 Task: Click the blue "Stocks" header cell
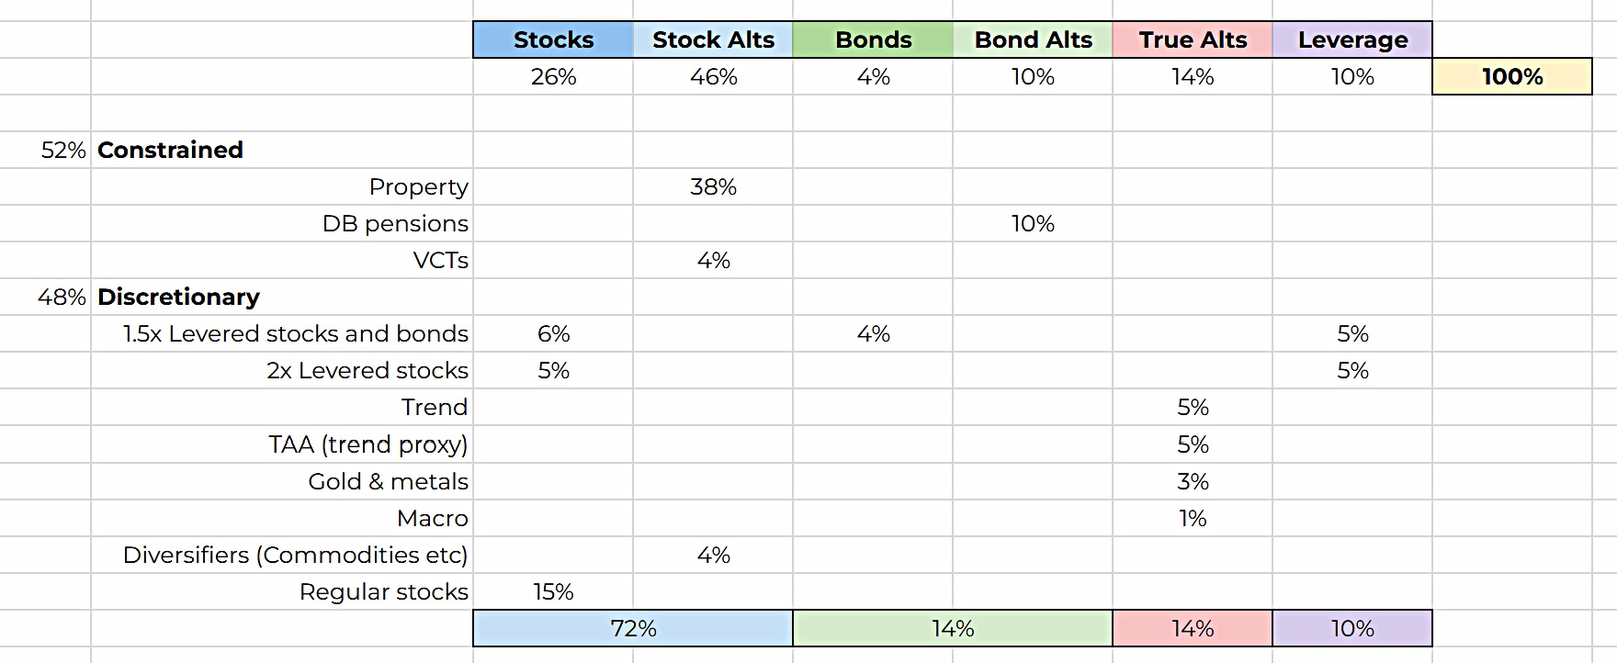(x=553, y=39)
